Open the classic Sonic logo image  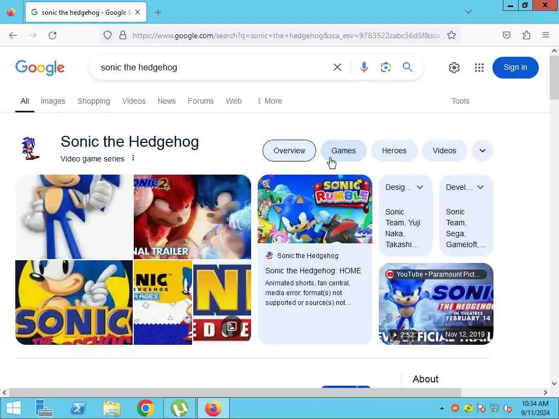click(x=74, y=302)
